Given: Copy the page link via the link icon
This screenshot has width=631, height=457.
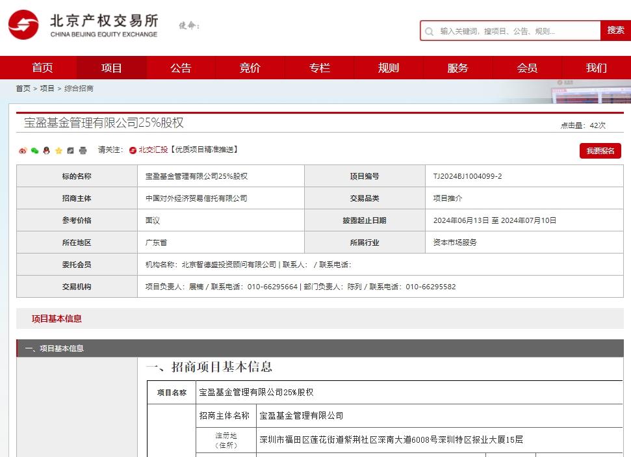Looking at the screenshot, I should pyautogui.click(x=70, y=150).
